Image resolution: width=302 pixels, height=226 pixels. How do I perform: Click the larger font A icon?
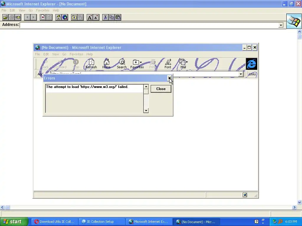point(90,17)
